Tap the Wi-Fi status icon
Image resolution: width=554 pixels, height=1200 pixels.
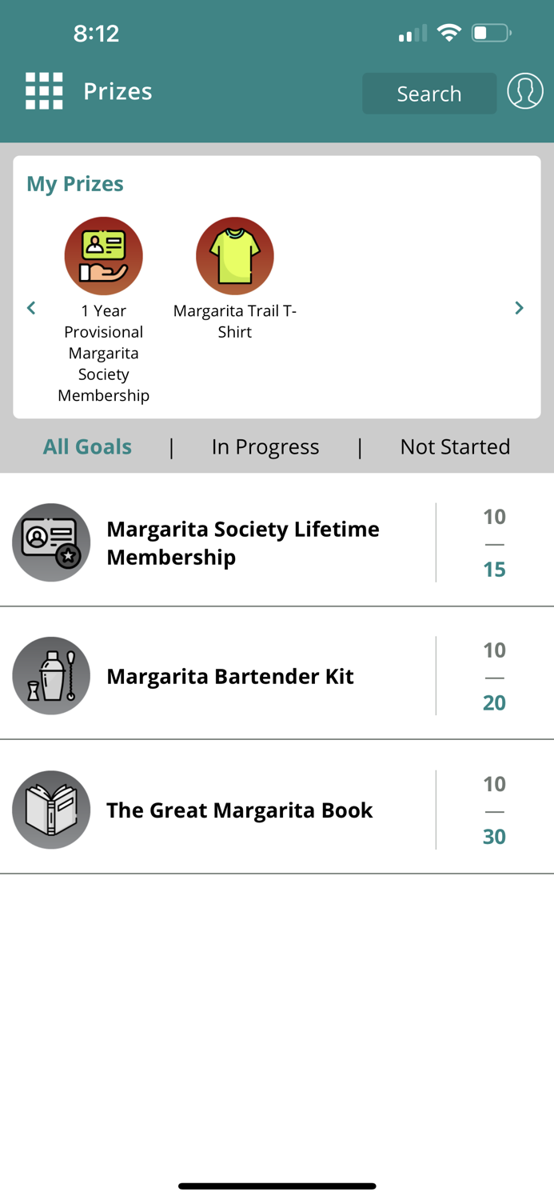tap(449, 33)
